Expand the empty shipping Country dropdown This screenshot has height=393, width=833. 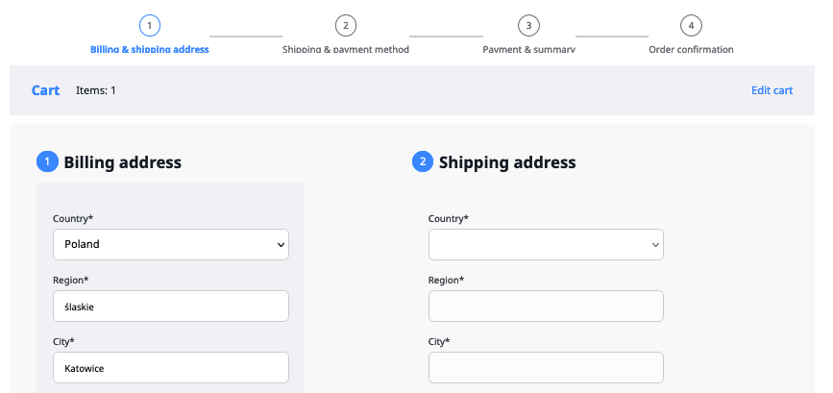pyautogui.click(x=546, y=244)
